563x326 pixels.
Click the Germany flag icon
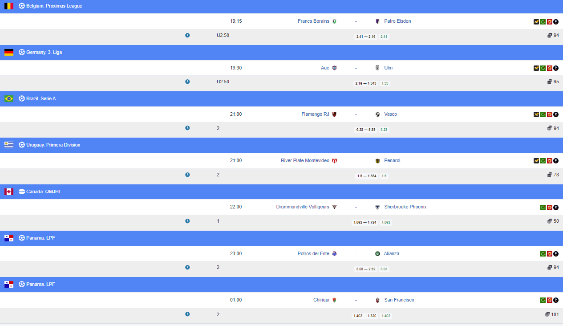click(9, 53)
